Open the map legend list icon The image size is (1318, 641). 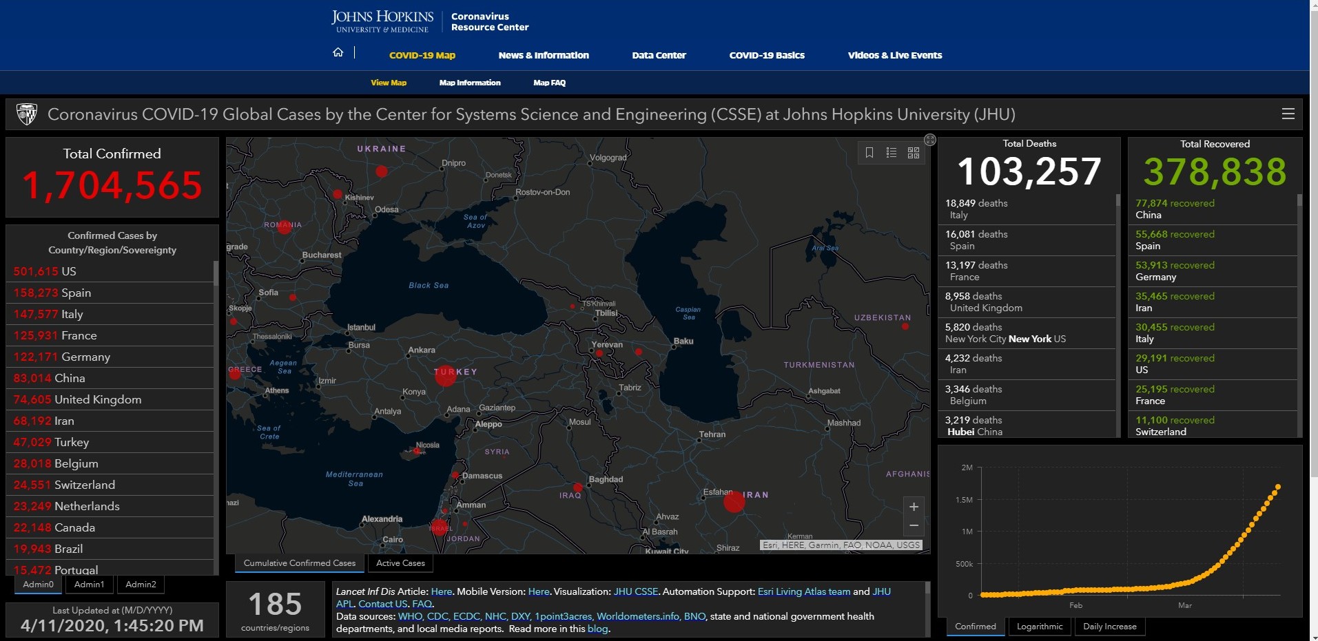(x=892, y=153)
